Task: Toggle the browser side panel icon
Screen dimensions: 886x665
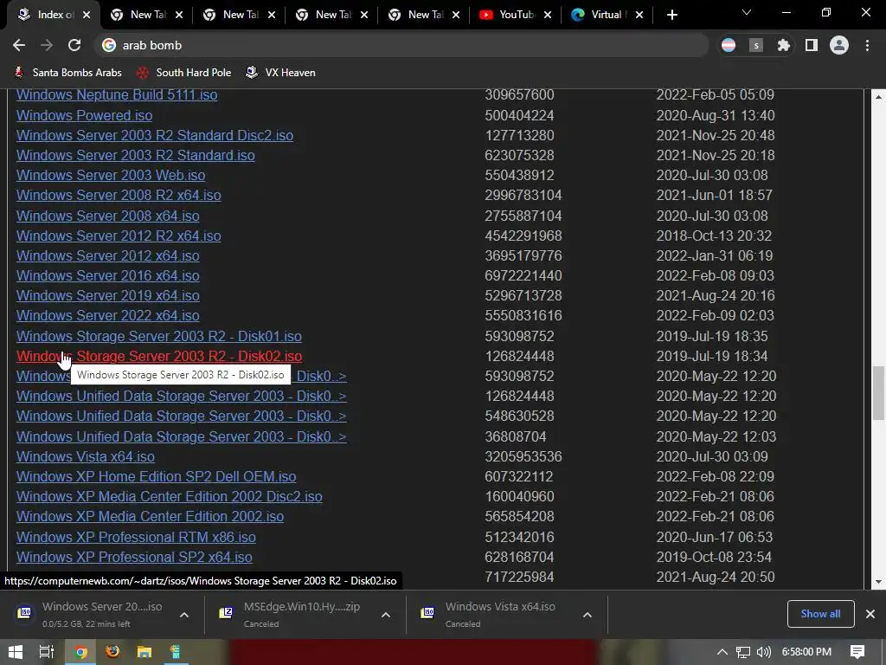Action: coord(812,45)
